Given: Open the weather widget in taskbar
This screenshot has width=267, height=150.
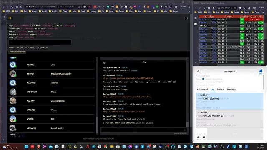Looking at the screenshot, I should coord(10,147).
